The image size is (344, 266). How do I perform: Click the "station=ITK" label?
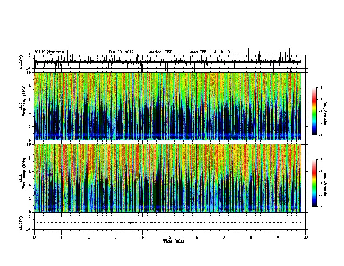pos(160,52)
